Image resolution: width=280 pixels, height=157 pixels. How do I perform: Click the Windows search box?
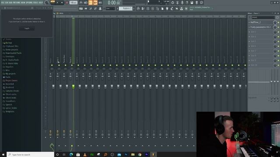pos(30,154)
